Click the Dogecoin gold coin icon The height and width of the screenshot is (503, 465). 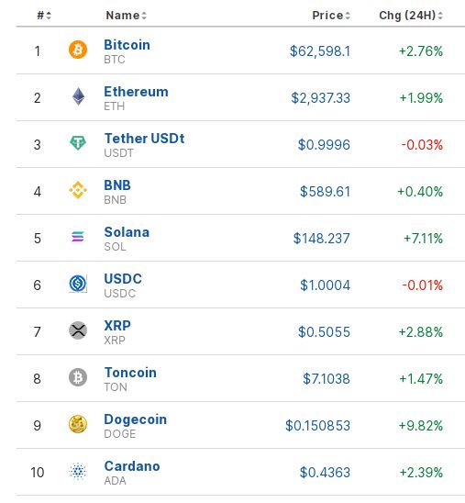tap(78, 424)
